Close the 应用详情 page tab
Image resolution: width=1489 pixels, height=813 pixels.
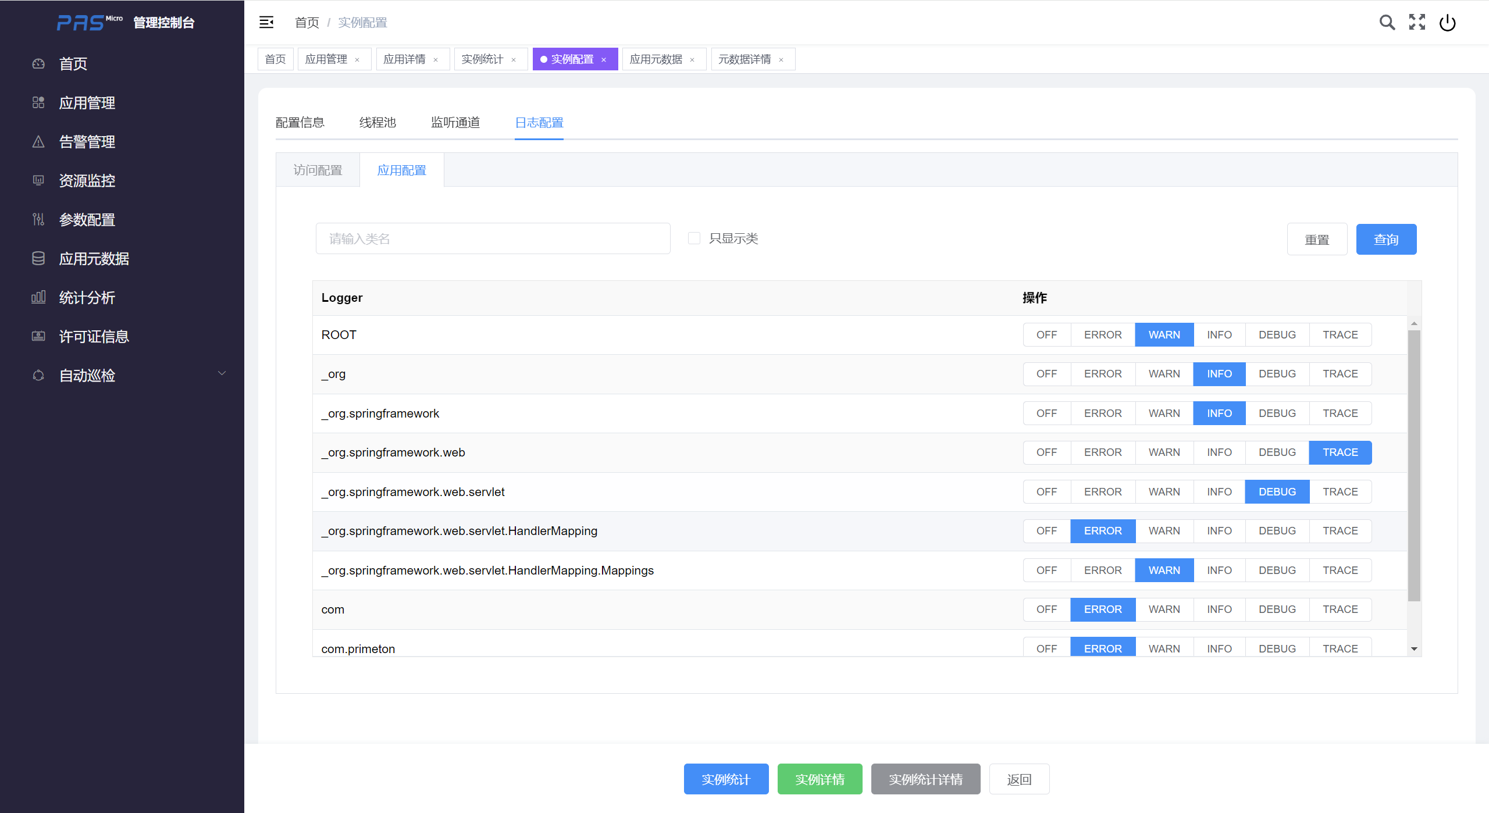pos(436,60)
